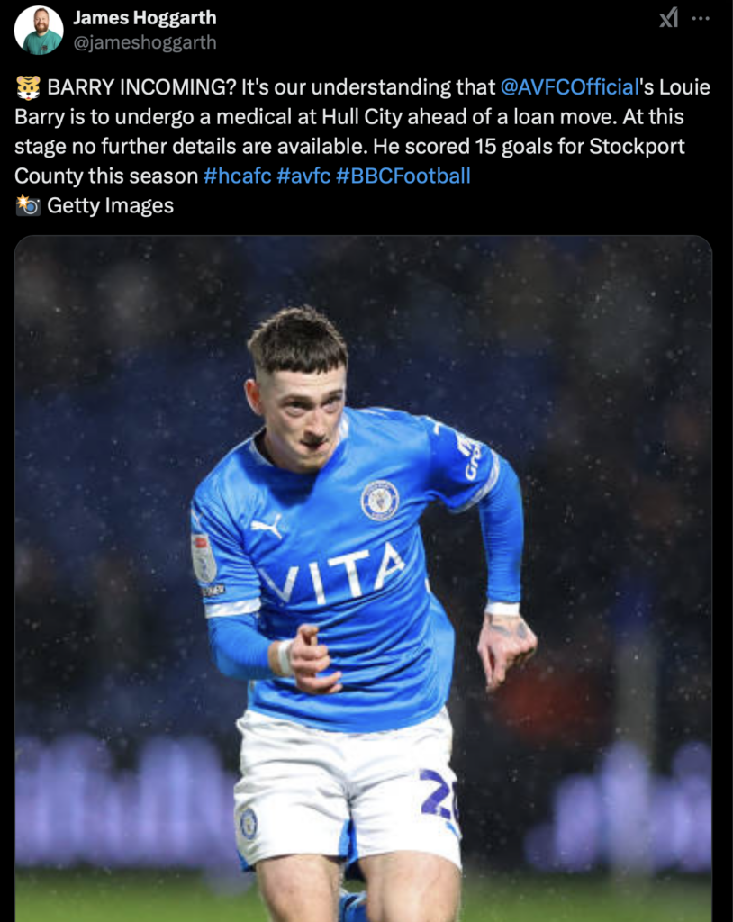733x922 pixels.
Task: Click the Stockport County crest on the shirt
Action: [379, 501]
